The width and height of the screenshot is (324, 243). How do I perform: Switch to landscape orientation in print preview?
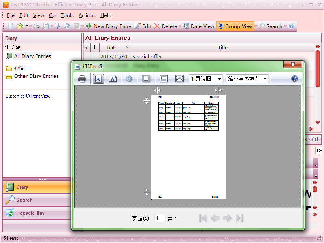pyautogui.click(x=113, y=79)
